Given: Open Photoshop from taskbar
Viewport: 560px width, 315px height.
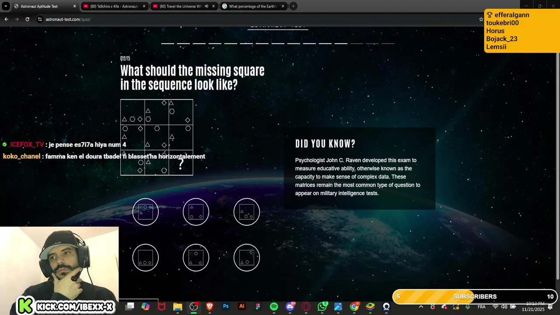Looking at the screenshot, I should point(226,307).
